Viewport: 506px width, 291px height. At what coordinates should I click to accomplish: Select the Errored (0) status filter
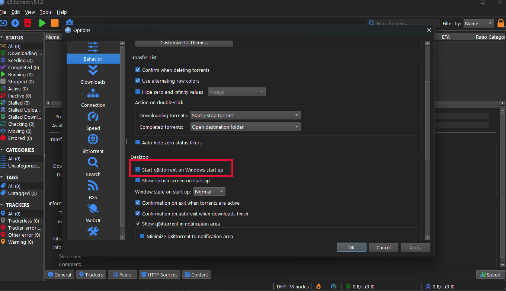pos(22,138)
